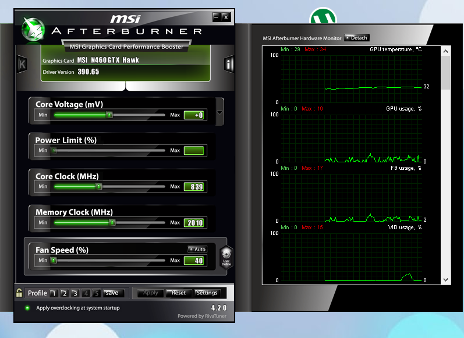Click the Power Limit slider handle
Screen dimensions: 464x338
point(54,151)
